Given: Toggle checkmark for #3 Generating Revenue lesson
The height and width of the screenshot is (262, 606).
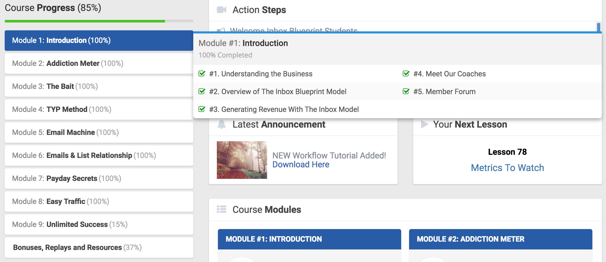Looking at the screenshot, I should tap(202, 109).
